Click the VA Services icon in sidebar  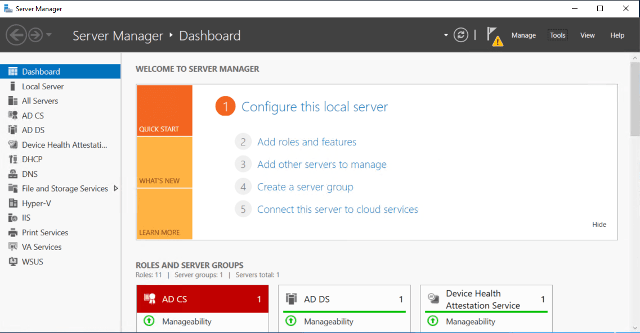[x=13, y=247]
